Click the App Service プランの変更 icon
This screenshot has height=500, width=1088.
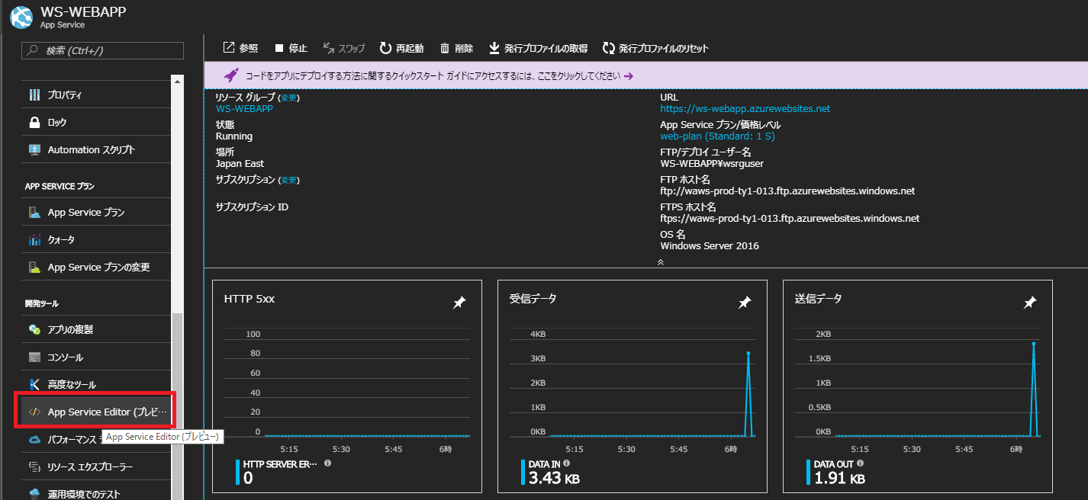[x=34, y=268]
